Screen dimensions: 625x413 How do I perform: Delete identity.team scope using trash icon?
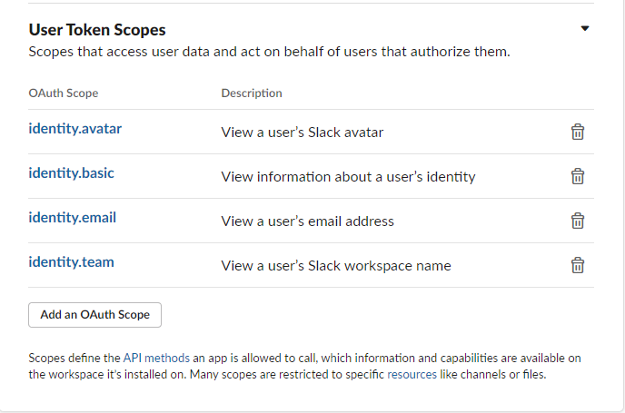pyautogui.click(x=578, y=265)
